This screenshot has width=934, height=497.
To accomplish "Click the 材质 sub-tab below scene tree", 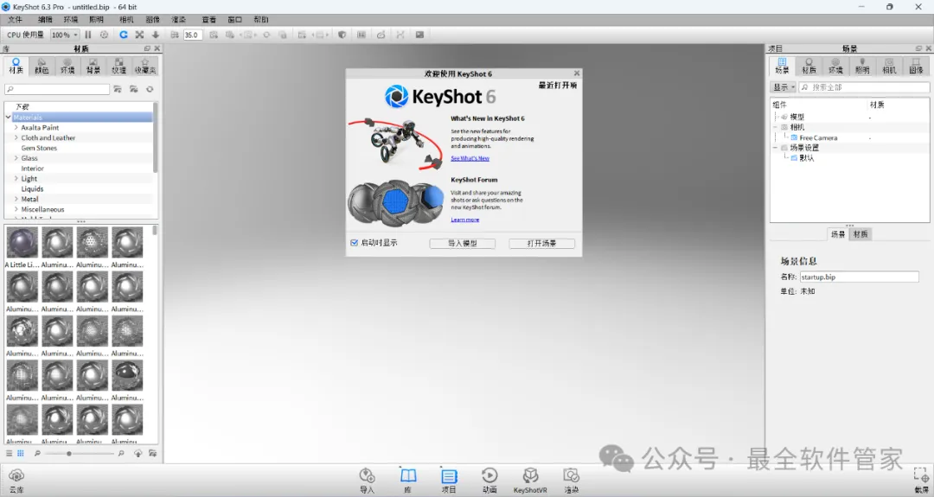I will tap(860, 234).
